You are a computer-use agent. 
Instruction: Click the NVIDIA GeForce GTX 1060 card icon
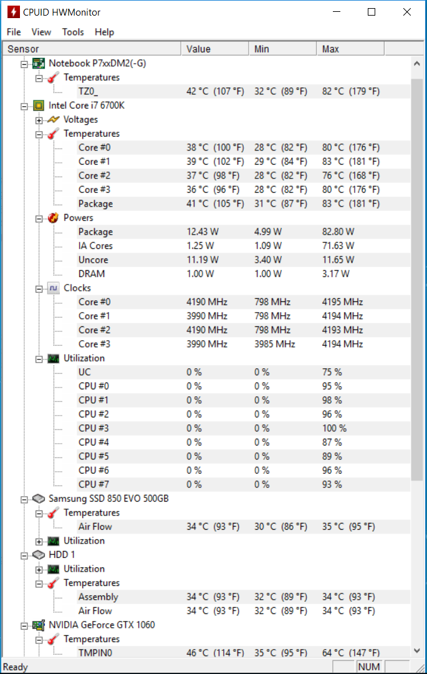point(39,625)
